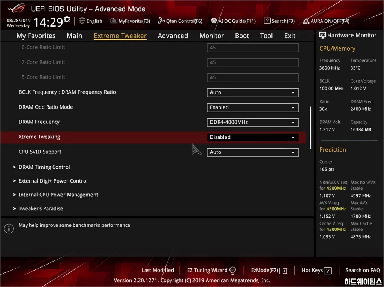The height and width of the screenshot is (287, 384).
Task: Launch the AI OC Guide icon
Action: click(x=214, y=21)
